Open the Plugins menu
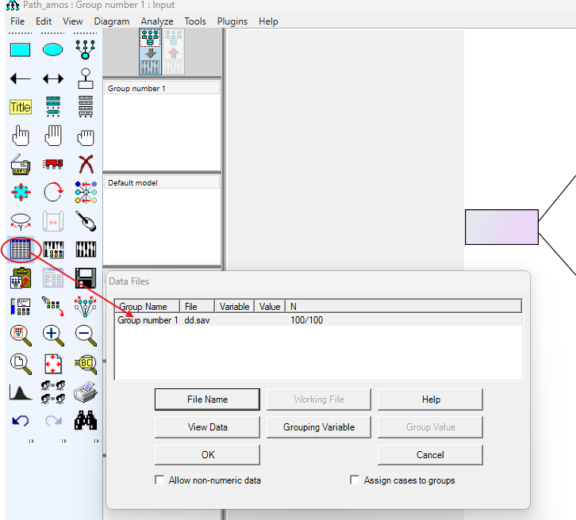Viewport: 576px width, 520px height. 232,21
